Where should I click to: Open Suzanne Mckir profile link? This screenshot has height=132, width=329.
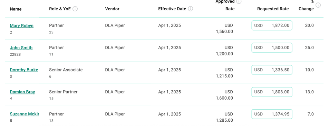[x=25, y=114]
